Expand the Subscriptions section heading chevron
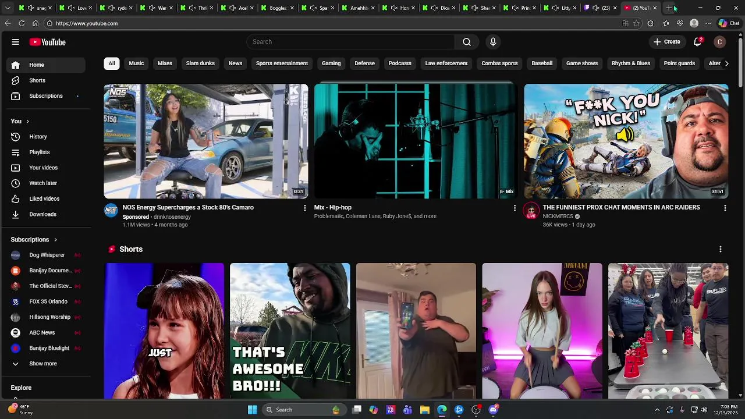 pos(55,240)
